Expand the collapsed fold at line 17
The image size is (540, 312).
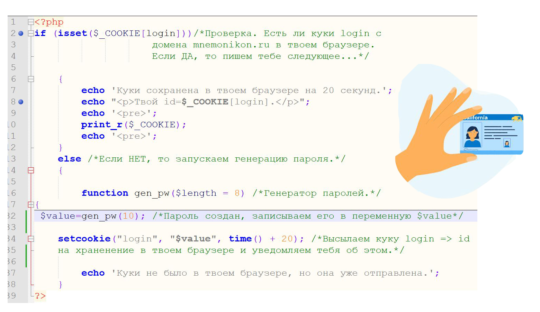pyautogui.click(x=31, y=204)
